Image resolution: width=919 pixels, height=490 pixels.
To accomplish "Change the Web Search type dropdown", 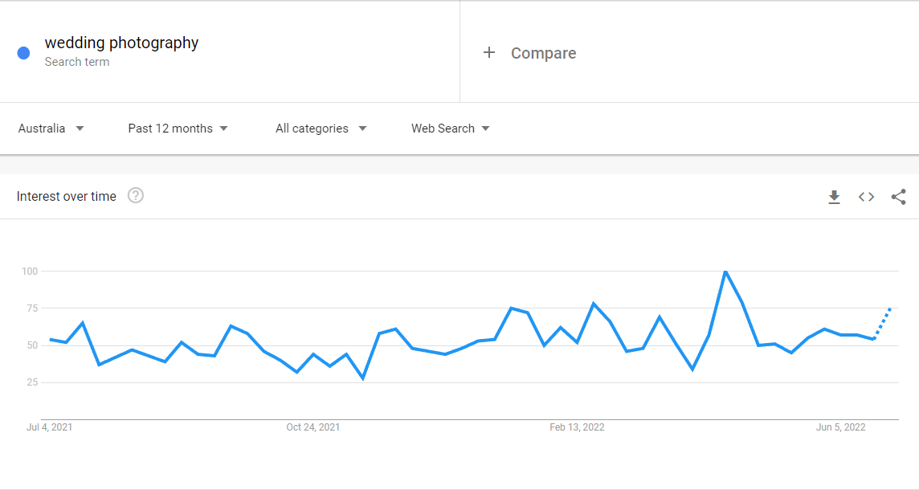I will [x=450, y=129].
